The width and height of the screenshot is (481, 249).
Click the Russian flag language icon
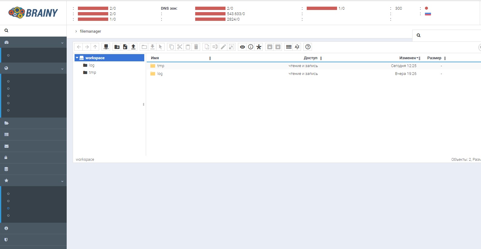coord(428,14)
